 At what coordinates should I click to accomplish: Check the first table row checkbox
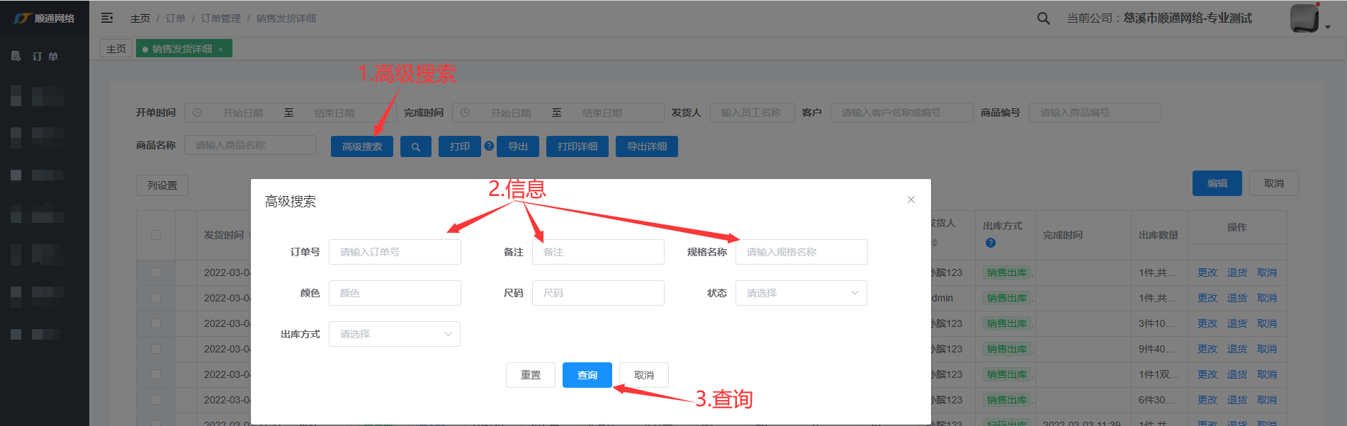pos(156,272)
